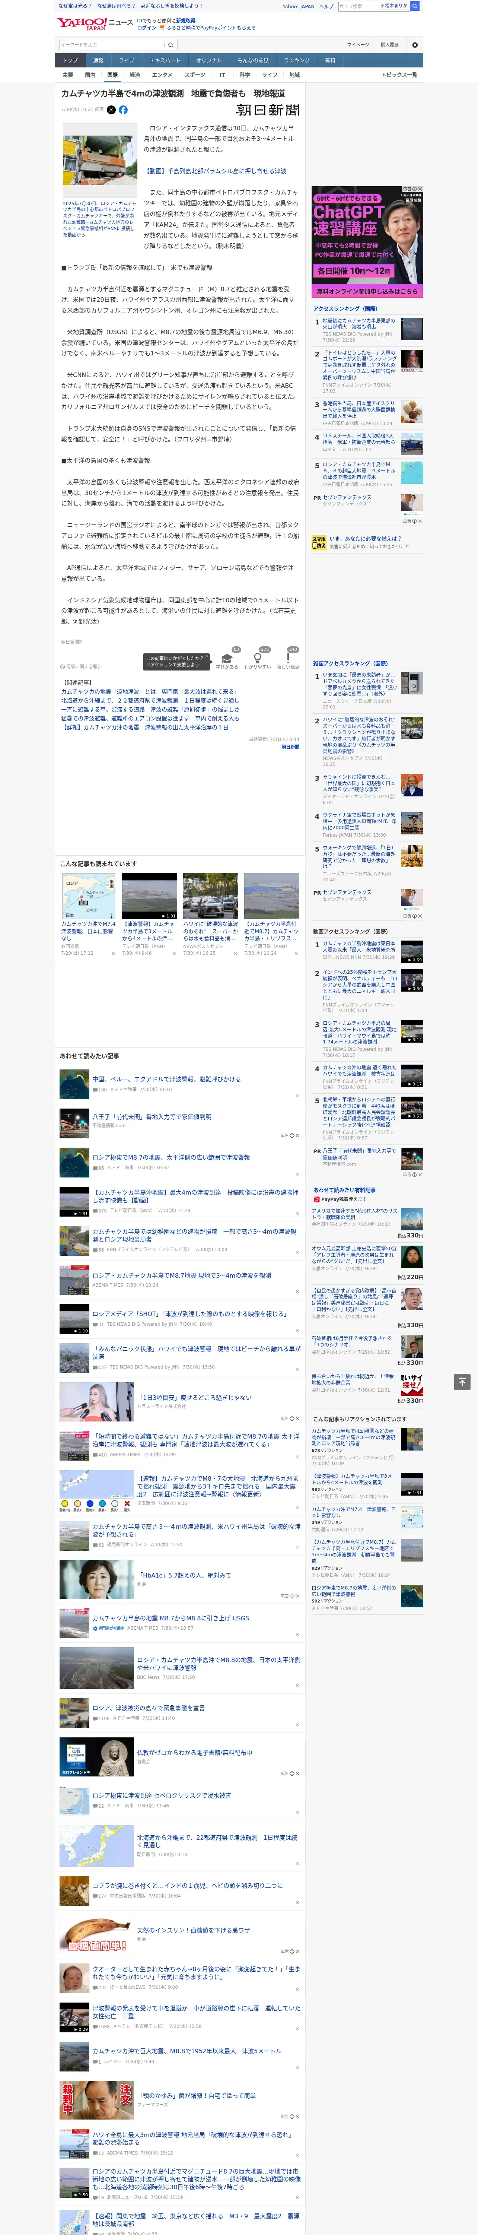478x2235 pixels.
Task: Select 速報 tab in navigation bar
Action: click(x=98, y=61)
